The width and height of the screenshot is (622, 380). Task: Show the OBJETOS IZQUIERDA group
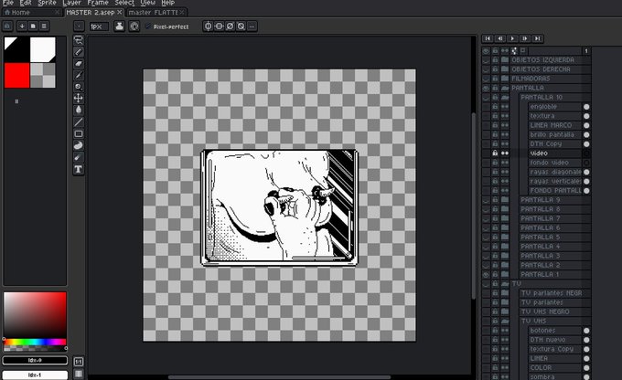(486, 60)
